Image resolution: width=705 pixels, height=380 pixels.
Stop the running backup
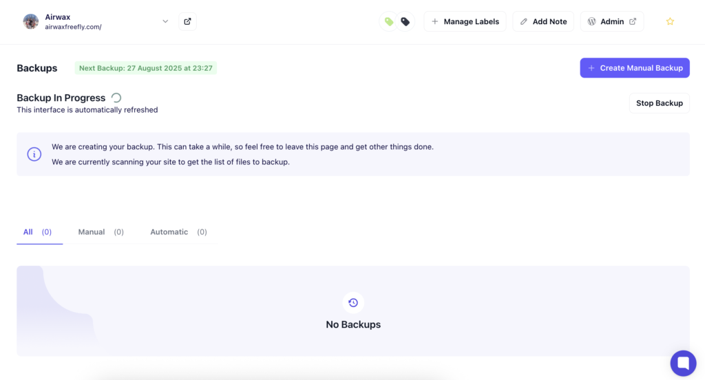[x=659, y=103]
